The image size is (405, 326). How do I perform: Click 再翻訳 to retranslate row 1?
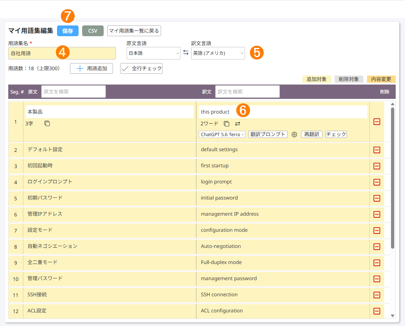(311, 134)
